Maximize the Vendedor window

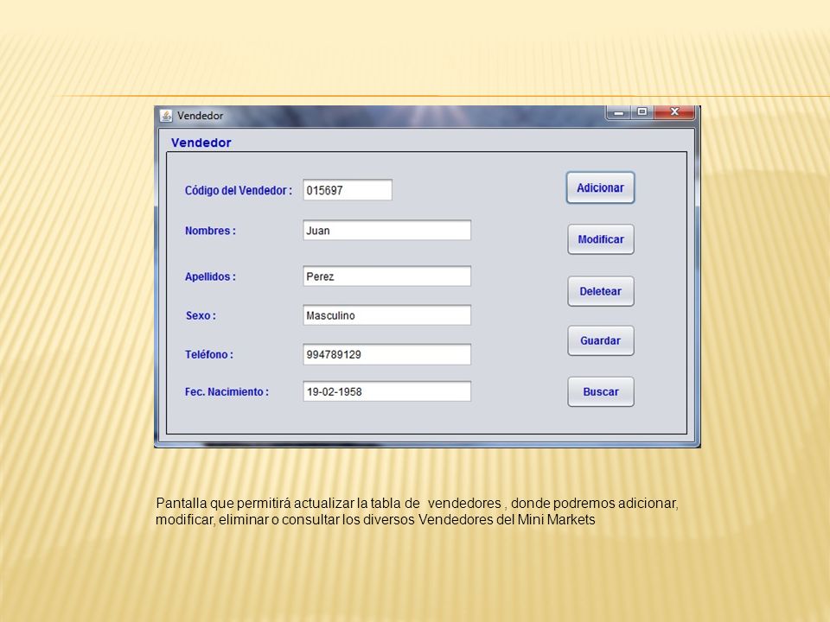coord(642,112)
